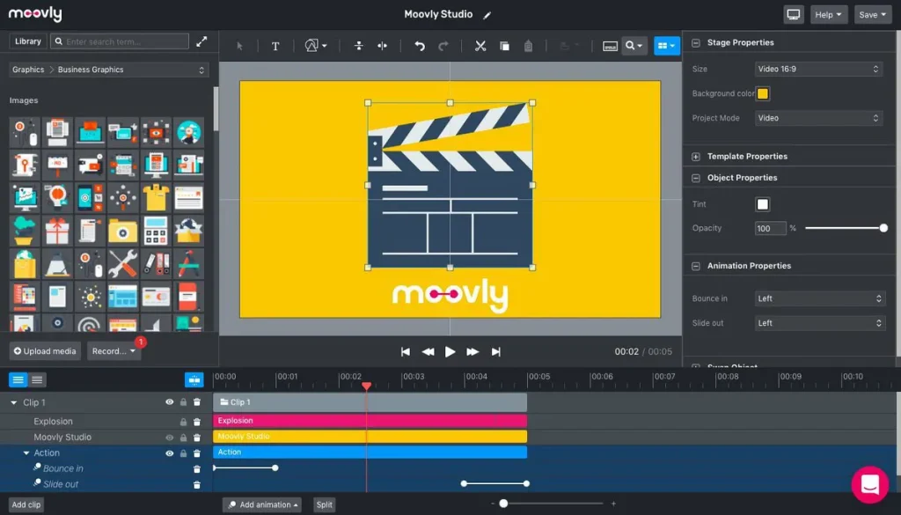
Task: Fast forward the video
Action: [x=472, y=352]
